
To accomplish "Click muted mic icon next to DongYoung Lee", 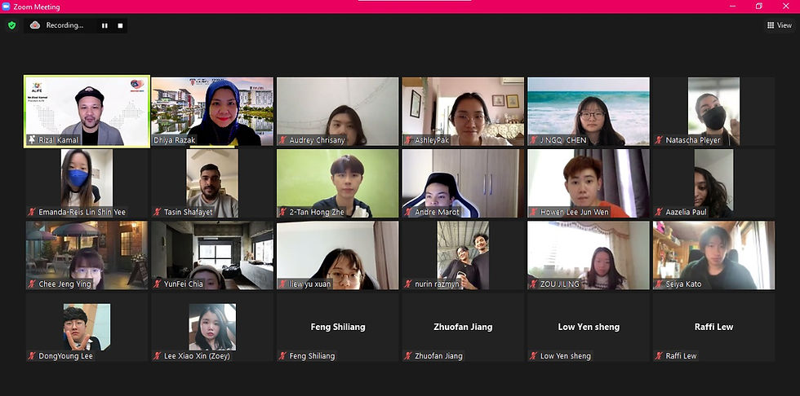I will pos(32,356).
